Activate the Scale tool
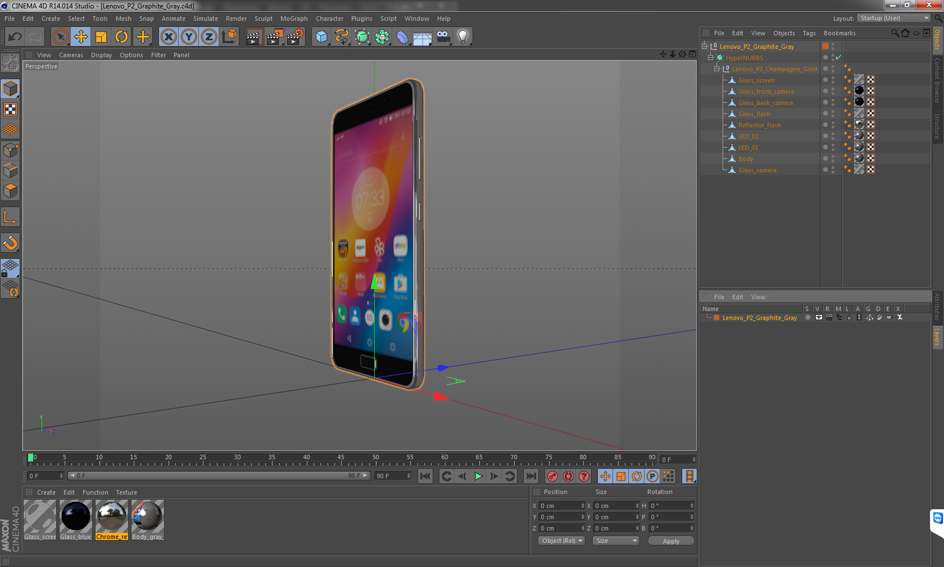 [x=101, y=37]
